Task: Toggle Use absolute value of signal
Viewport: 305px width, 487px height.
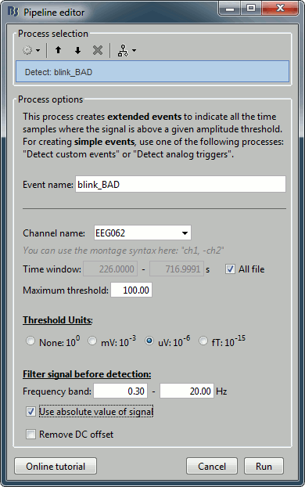Action: pyautogui.click(x=30, y=412)
